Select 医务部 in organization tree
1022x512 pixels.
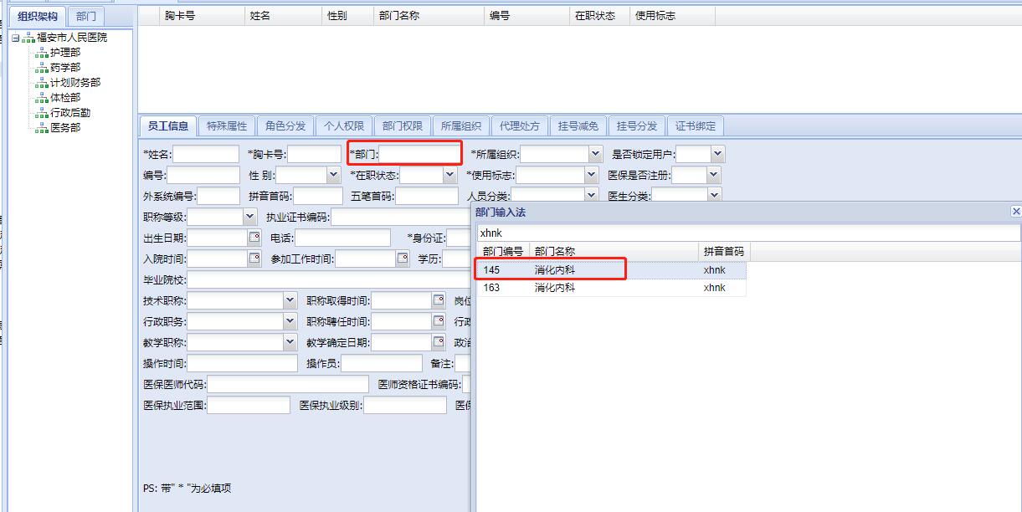point(65,128)
